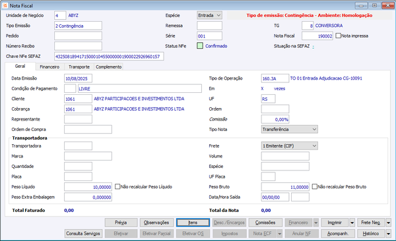Click the Unidade de Negócio field
The width and height of the screenshot is (396, 241).
[60, 15]
